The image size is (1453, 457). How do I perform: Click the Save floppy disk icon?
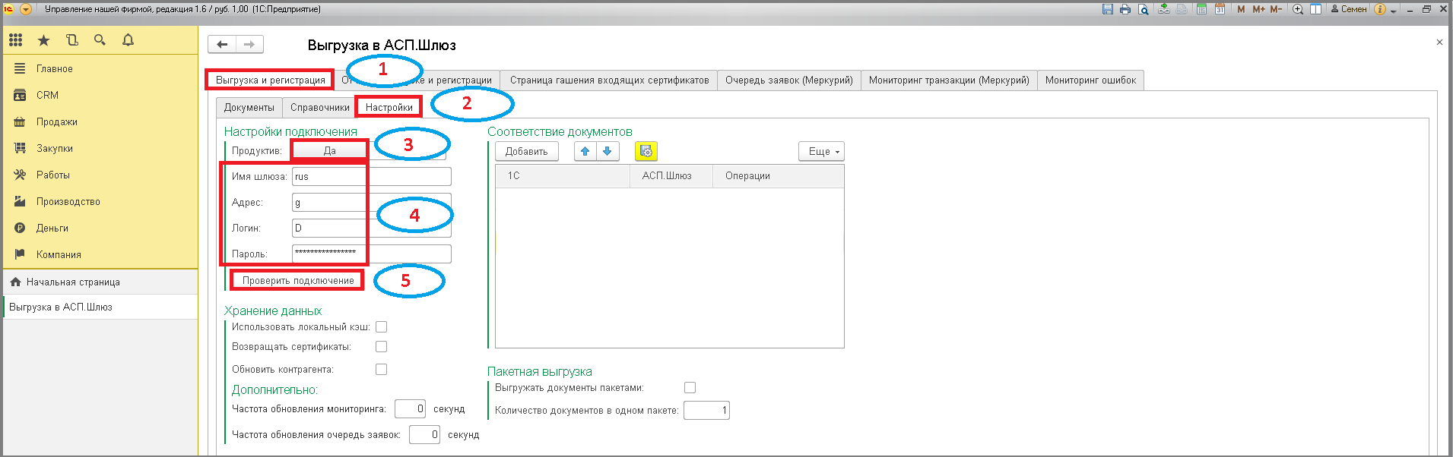1108,9
